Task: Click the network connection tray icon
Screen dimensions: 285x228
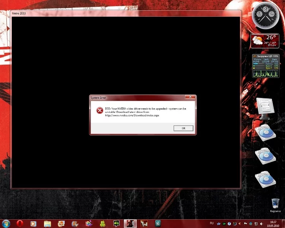Action: click(x=256, y=224)
